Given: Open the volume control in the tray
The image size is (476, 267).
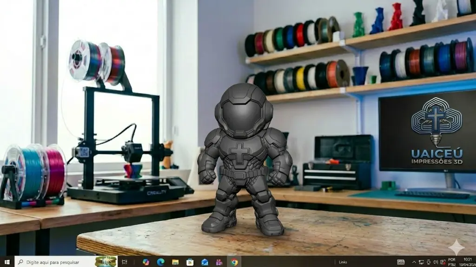Looking at the screenshot, I should coord(436,262).
